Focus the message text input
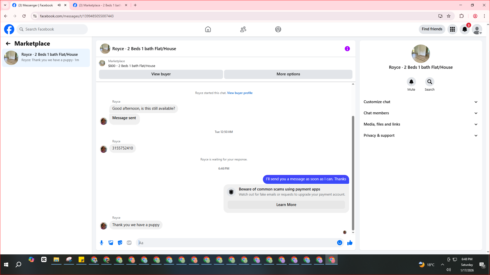490x275 pixels. pos(237,243)
